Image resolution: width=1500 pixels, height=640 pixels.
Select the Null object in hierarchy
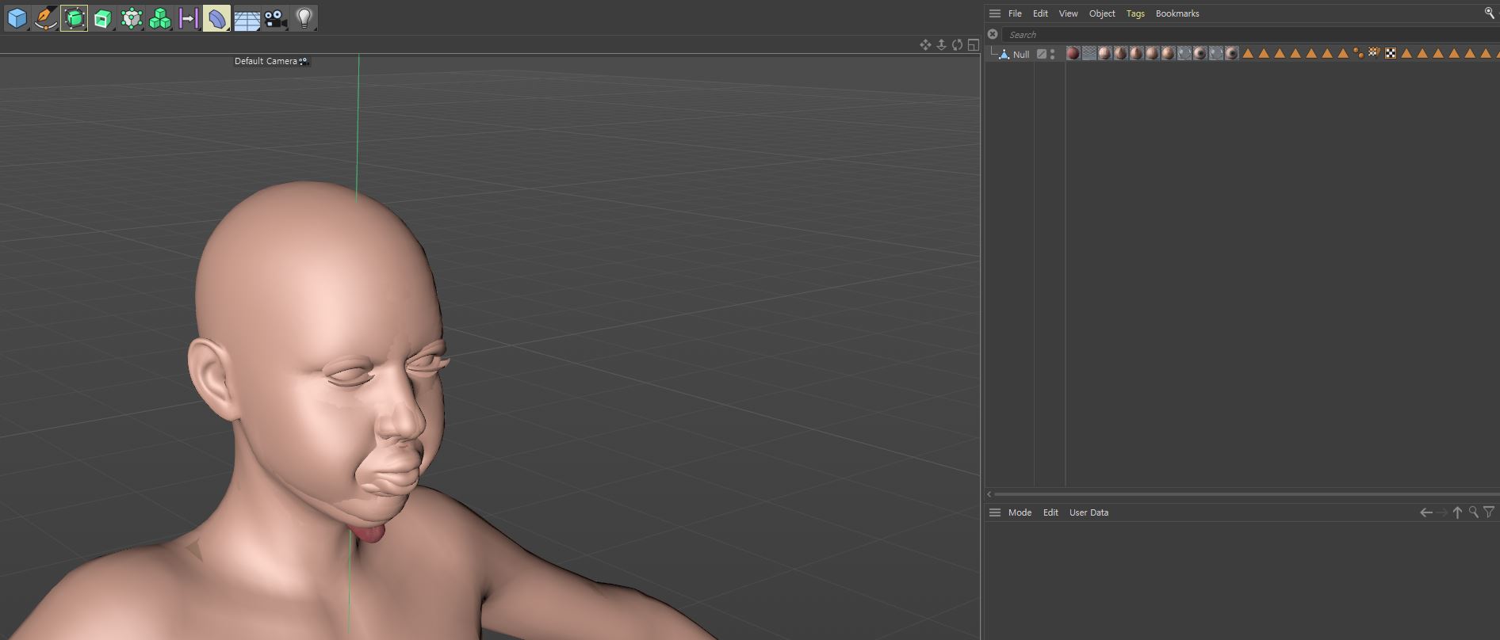click(x=1020, y=55)
